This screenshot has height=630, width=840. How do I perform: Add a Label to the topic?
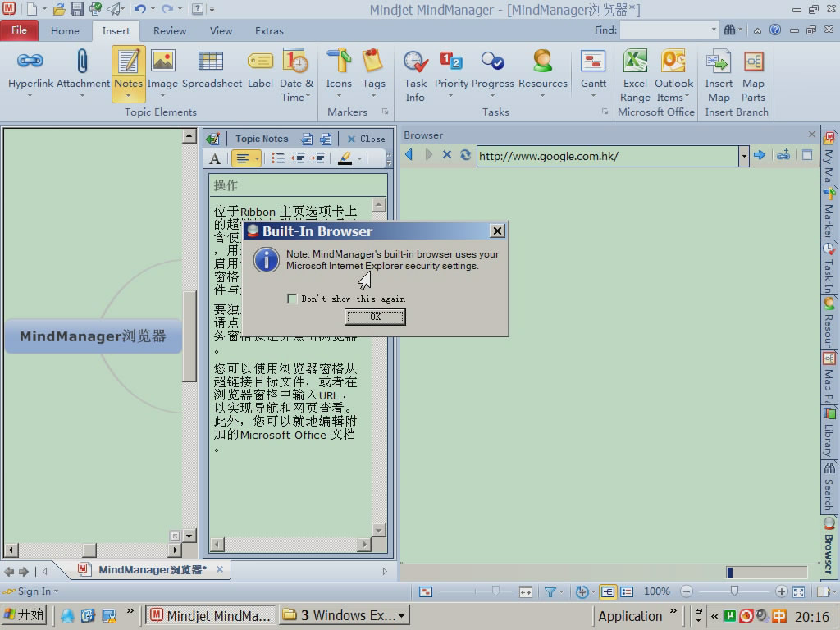260,68
